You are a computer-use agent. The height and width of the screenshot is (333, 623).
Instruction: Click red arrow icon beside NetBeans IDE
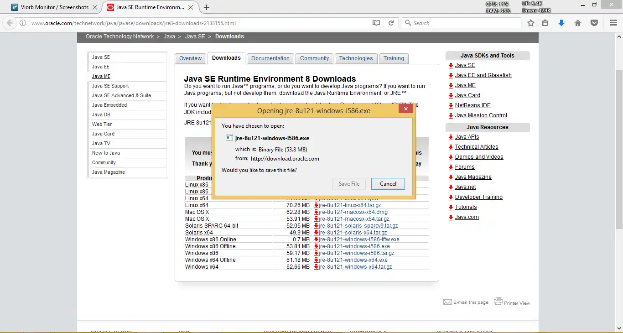pyautogui.click(x=451, y=106)
